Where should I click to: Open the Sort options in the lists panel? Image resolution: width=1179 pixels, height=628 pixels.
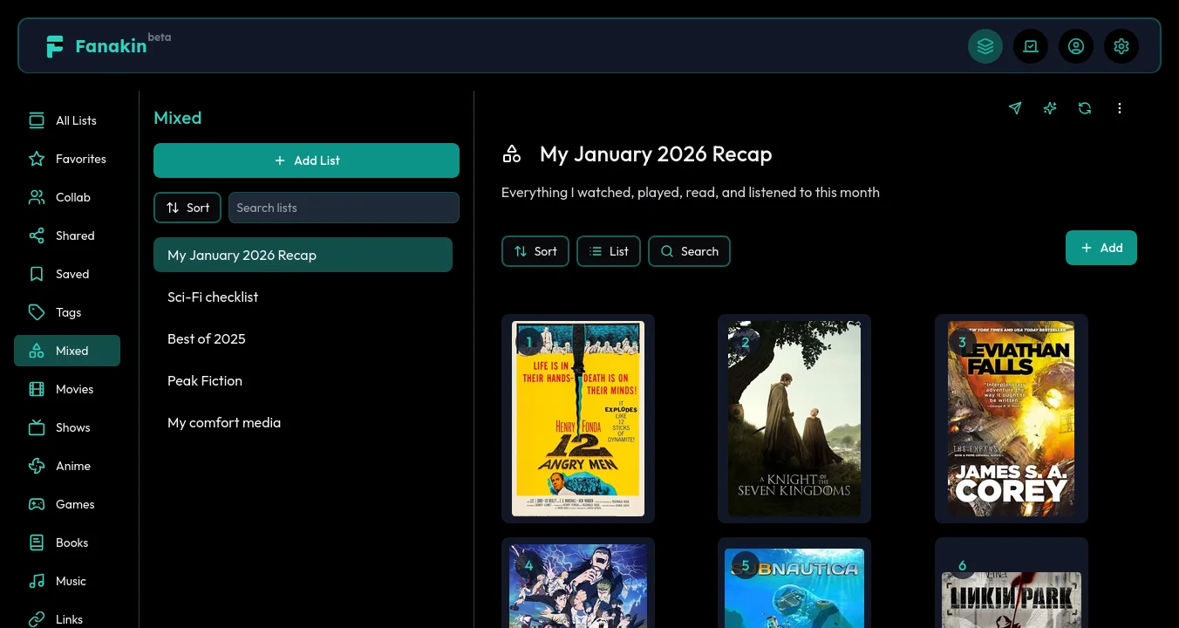point(187,208)
